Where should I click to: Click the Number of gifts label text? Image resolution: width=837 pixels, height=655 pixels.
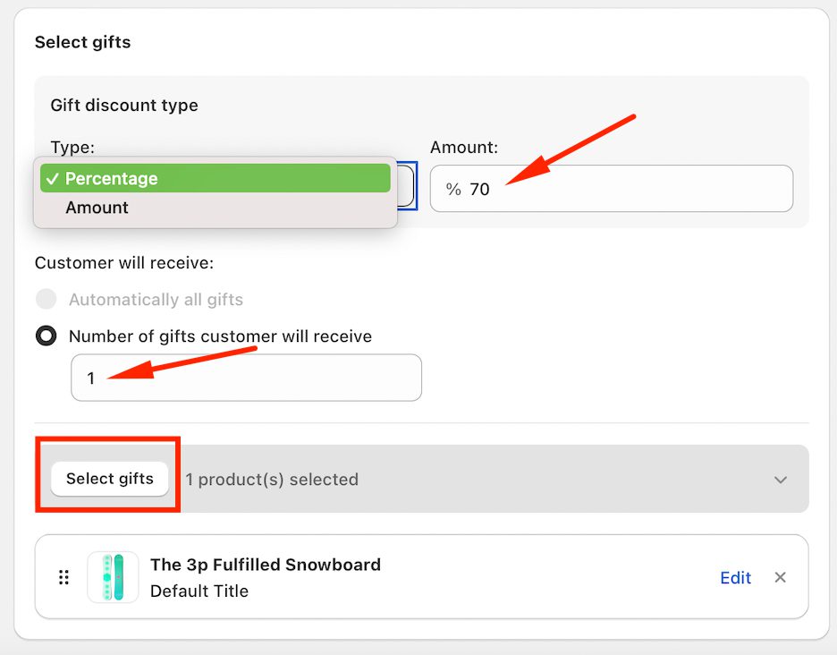[x=220, y=336]
